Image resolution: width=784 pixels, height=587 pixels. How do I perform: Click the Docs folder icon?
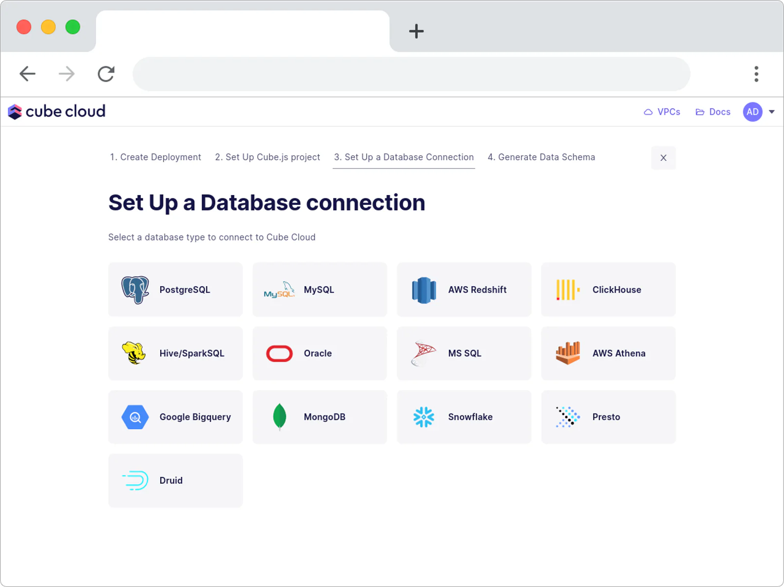(x=700, y=112)
